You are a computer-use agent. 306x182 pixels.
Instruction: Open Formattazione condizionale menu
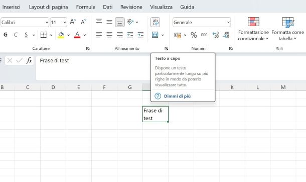point(253,29)
